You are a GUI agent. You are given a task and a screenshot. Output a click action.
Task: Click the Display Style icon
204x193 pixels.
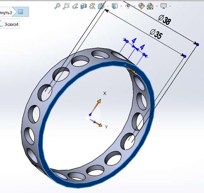[x=115, y=6]
